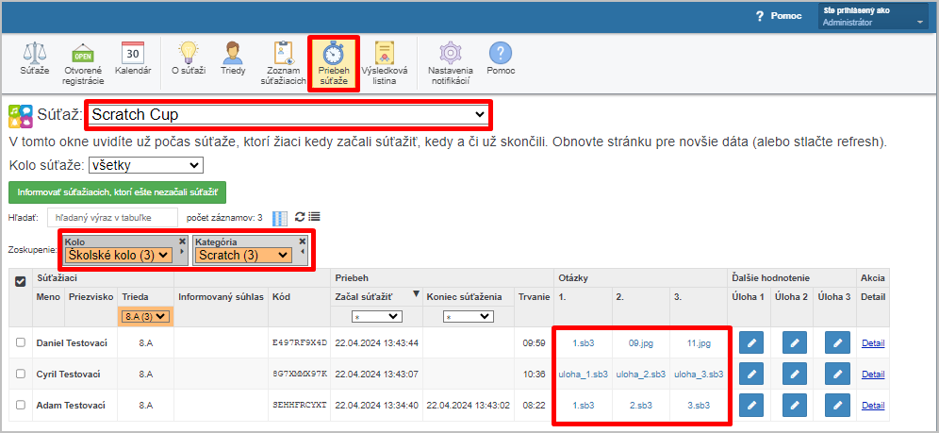The width and height of the screenshot is (939, 433).
Task: Focus the Hľadať table search field
Action: [113, 217]
